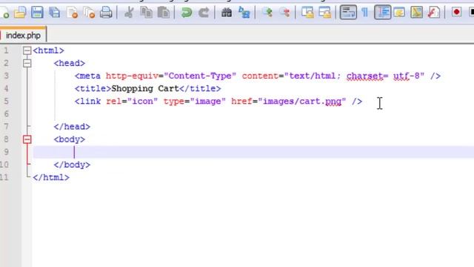Click the closing </html> tag
This screenshot has width=474, height=267.
(x=51, y=178)
